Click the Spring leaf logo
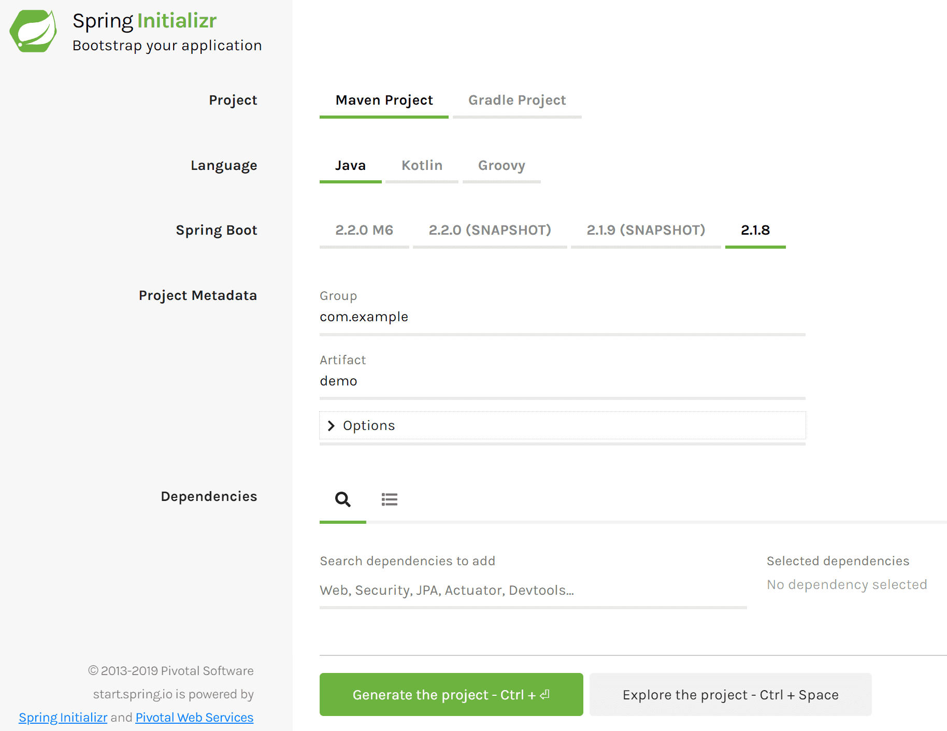 pos(33,31)
